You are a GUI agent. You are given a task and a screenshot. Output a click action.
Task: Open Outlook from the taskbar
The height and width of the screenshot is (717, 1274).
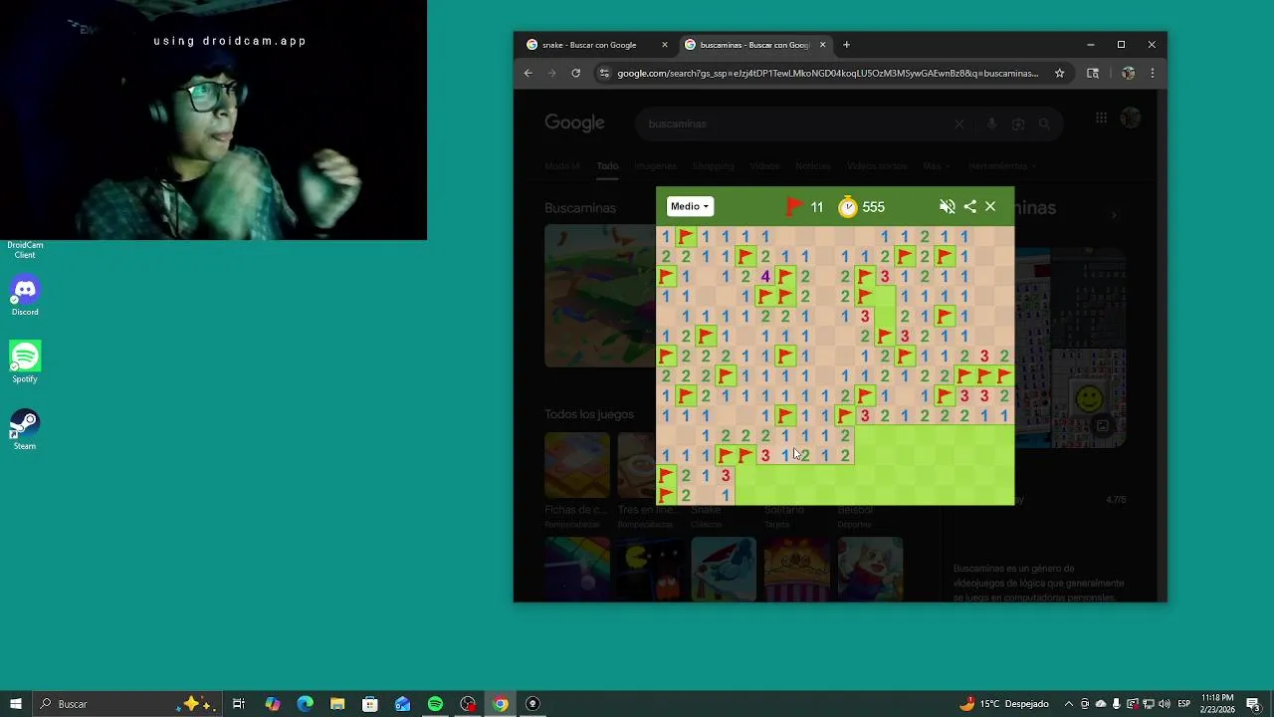(402, 704)
